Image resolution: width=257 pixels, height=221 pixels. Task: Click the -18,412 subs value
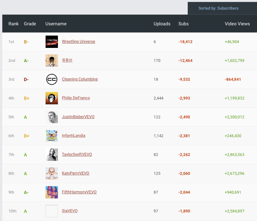185,42
